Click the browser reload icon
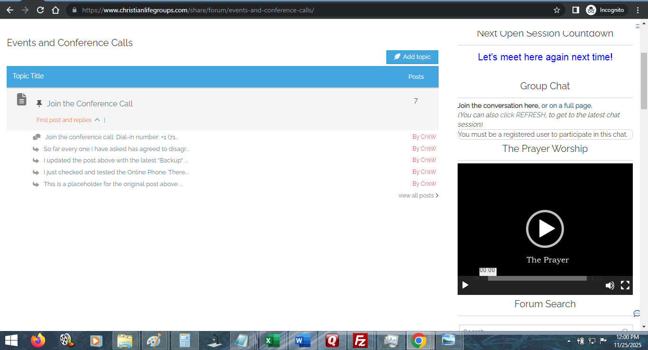The width and height of the screenshot is (648, 350). tap(40, 10)
